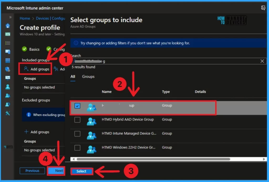Click the Details column header
This screenshot has width=269, height=182.
click(200, 92)
